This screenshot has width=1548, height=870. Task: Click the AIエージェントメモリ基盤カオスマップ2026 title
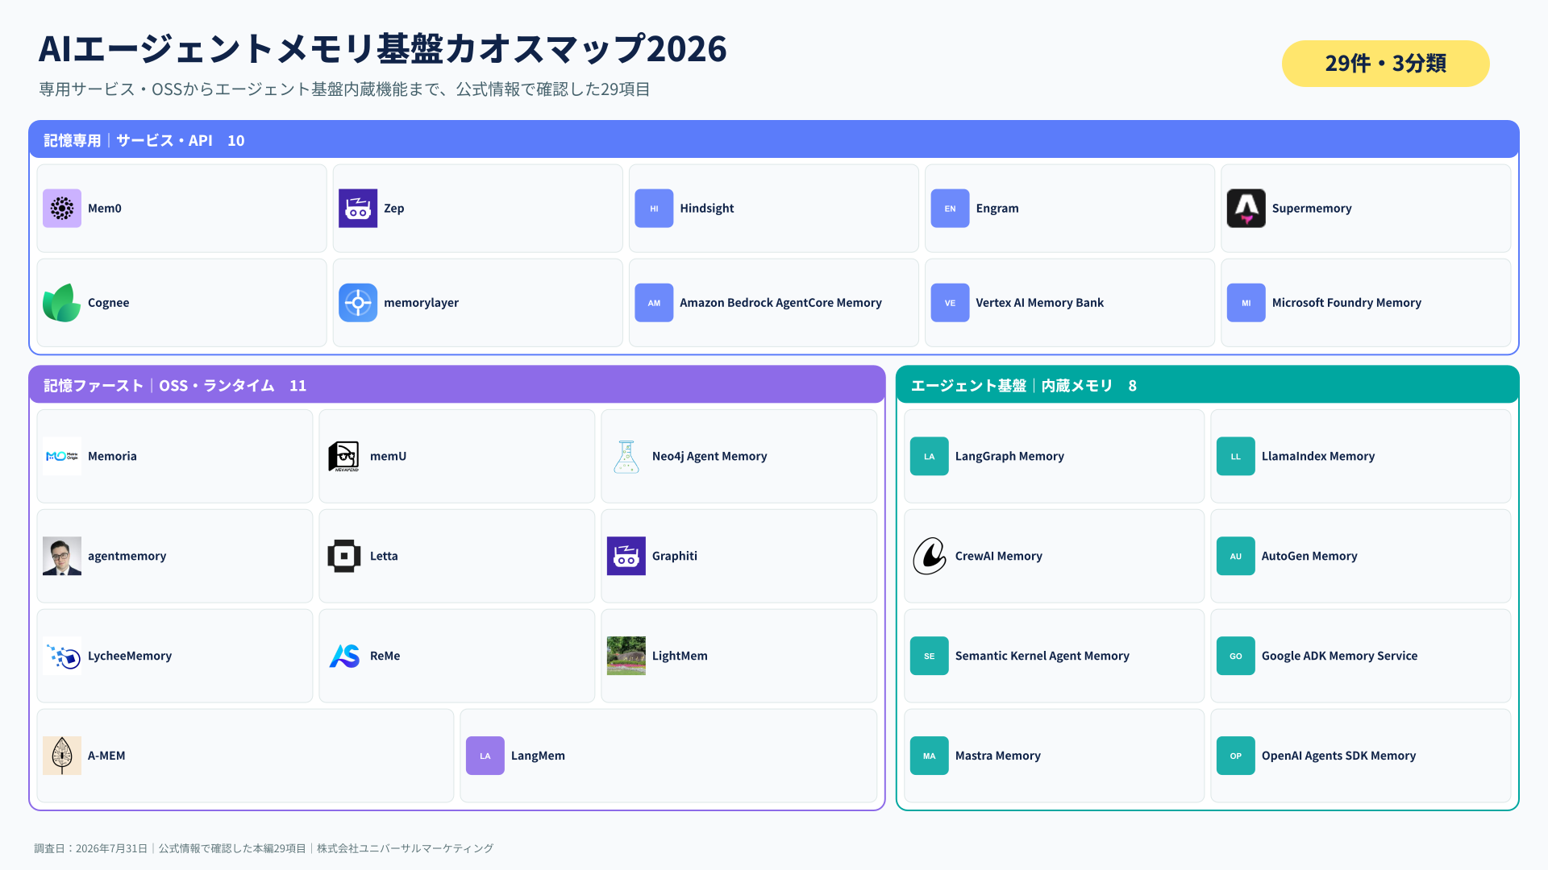pos(383,48)
